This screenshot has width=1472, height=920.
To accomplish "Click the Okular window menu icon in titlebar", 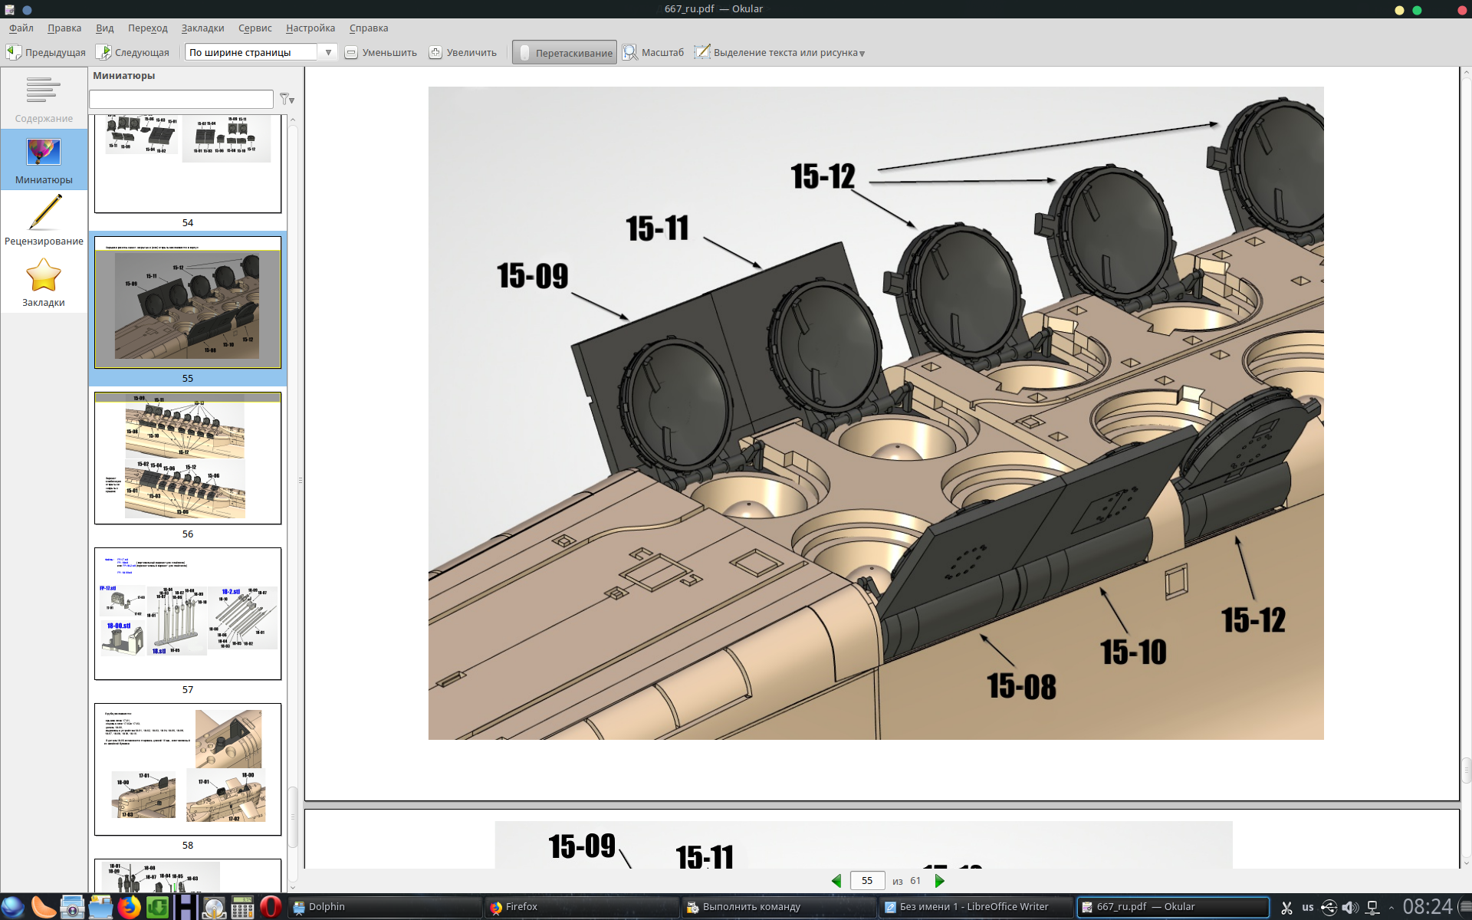I will [9, 9].
